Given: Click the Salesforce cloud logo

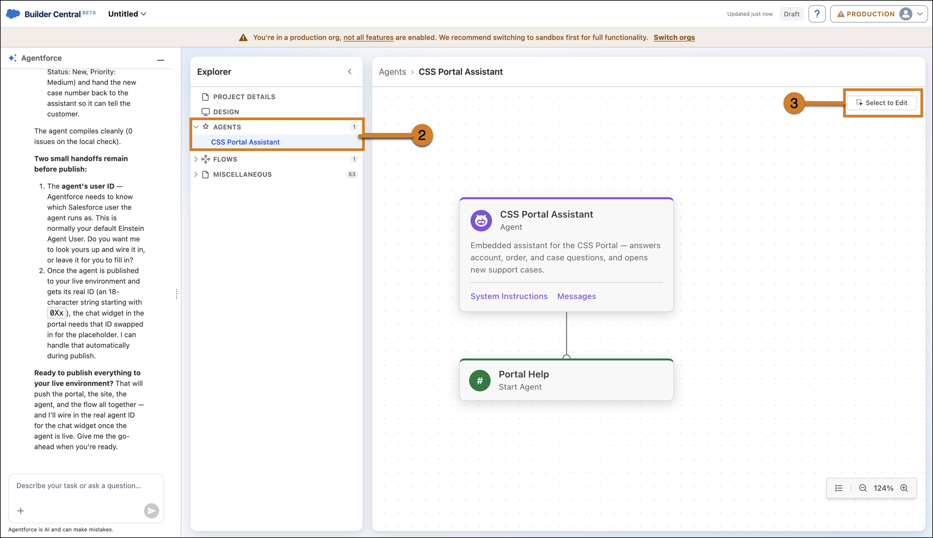Looking at the screenshot, I should (x=13, y=14).
